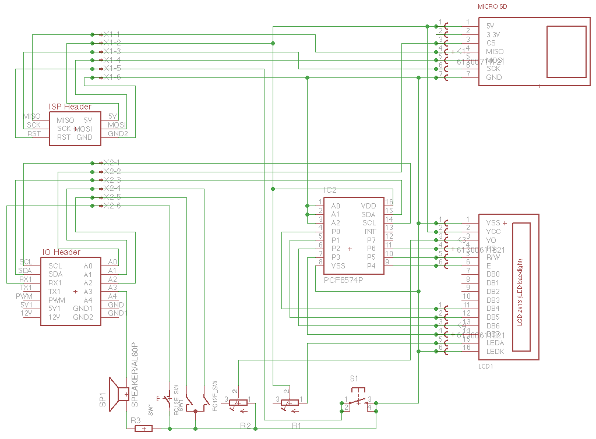
Task: Click the ISP Header title label
Action: tap(70, 107)
